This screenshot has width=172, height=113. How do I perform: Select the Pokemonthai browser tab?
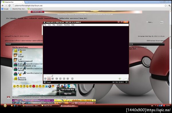(13, 2)
